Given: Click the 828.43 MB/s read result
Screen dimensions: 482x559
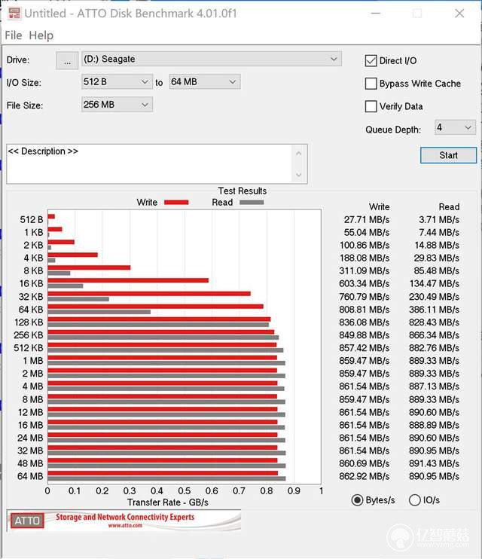Looking at the screenshot, I should pos(434,322).
